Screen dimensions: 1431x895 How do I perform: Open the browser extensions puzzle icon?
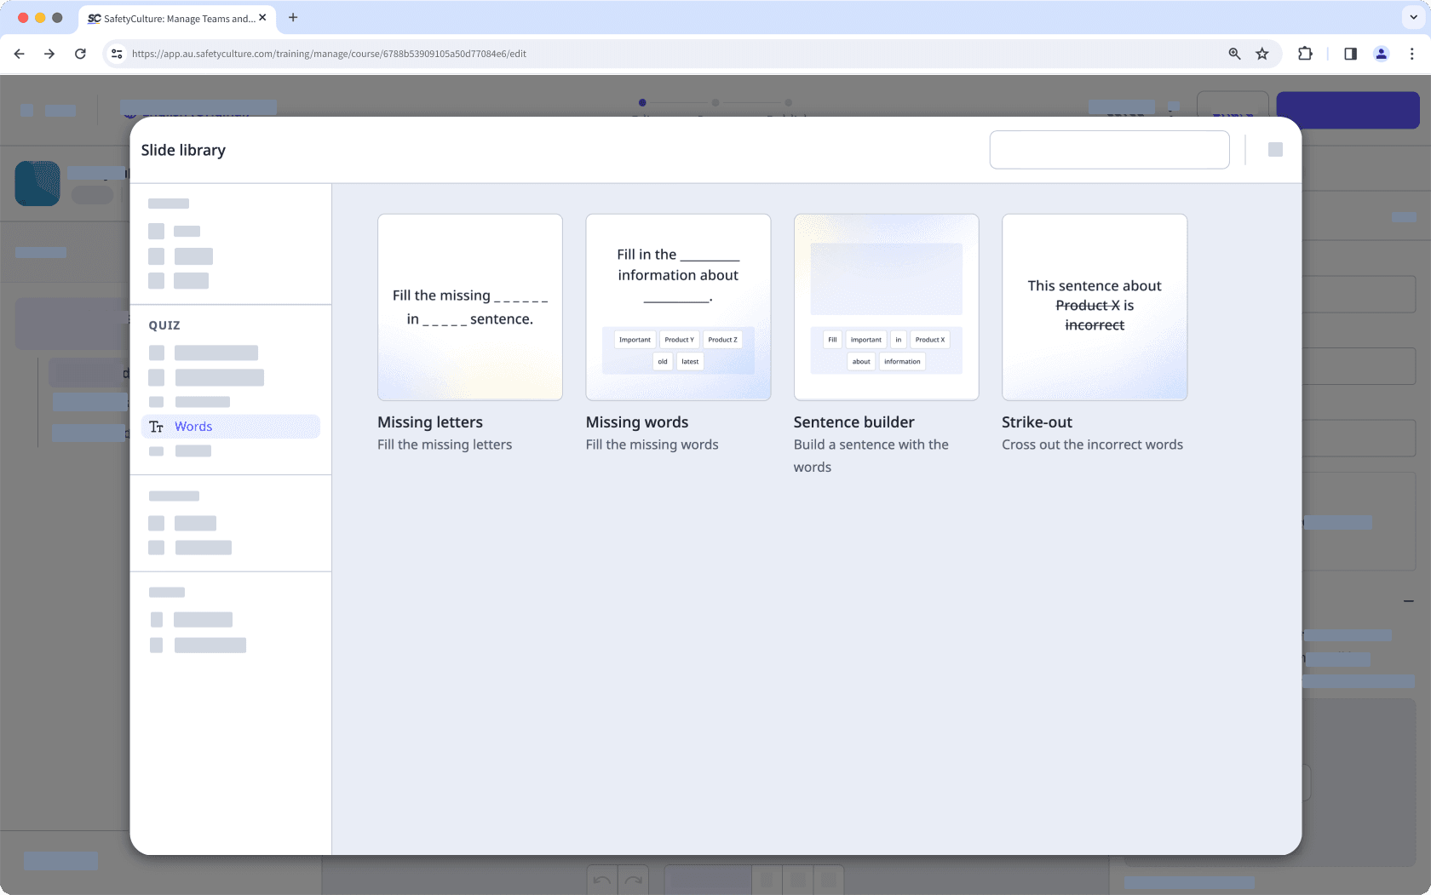click(1305, 53)
